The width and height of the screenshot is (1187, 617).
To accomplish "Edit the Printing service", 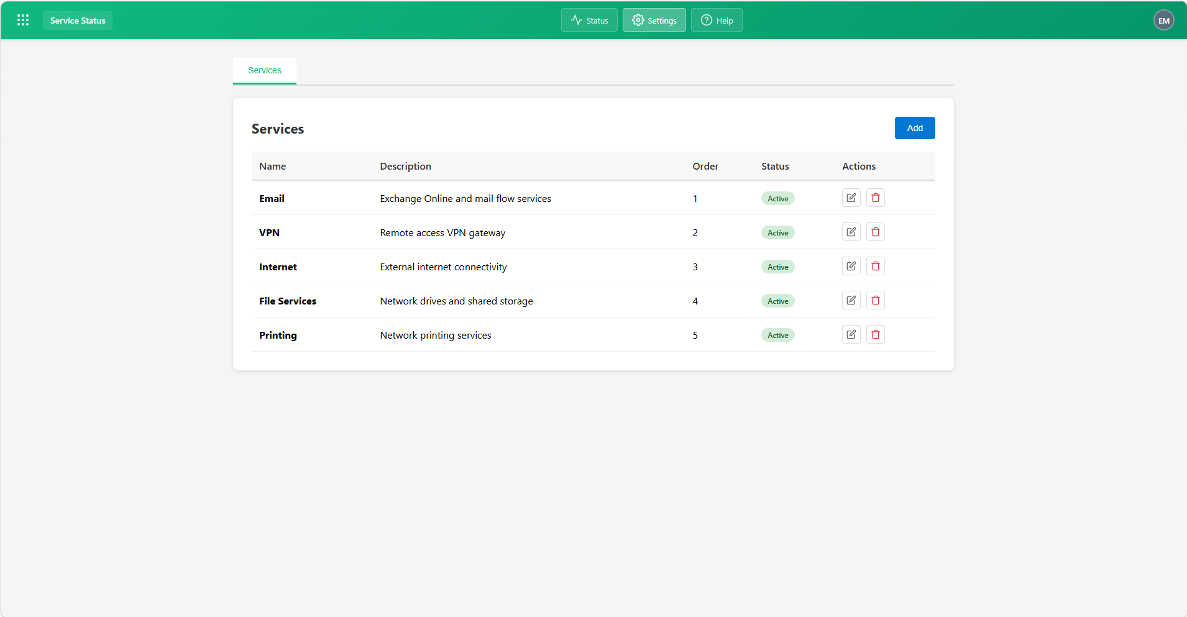I will pos(851,334).
